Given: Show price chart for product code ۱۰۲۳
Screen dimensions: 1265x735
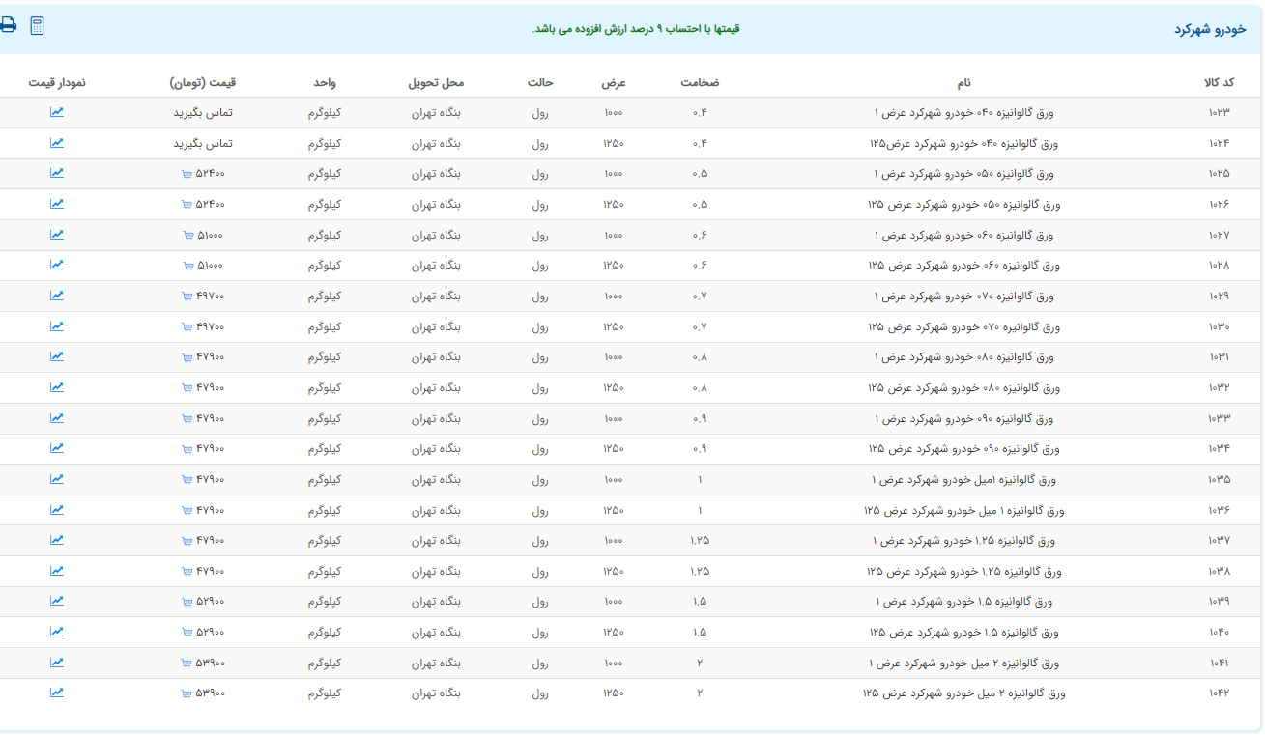Looking at the screenshot, I should 57,112.
